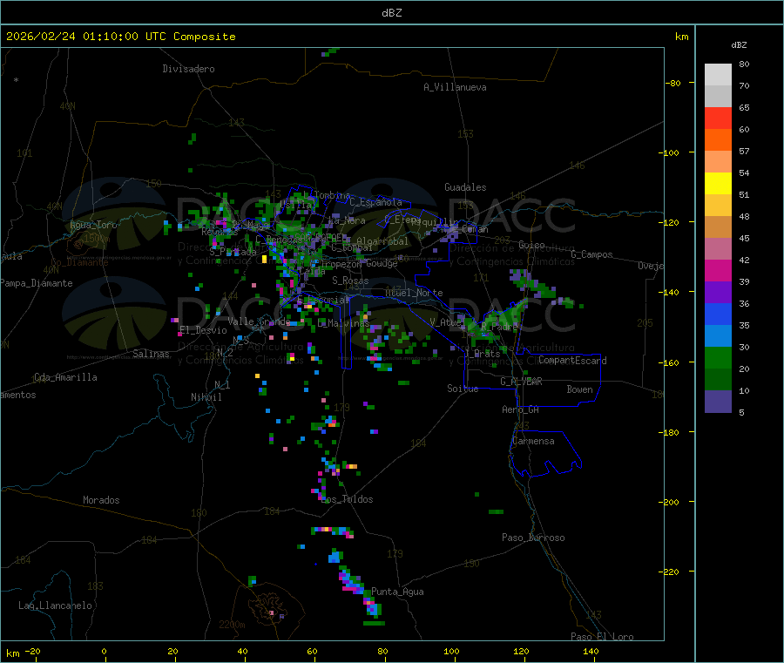The width and height of the screenshot is (784, 663).
Task: Click the Paso_Barroso label
Action: click(x=533, y=538)
